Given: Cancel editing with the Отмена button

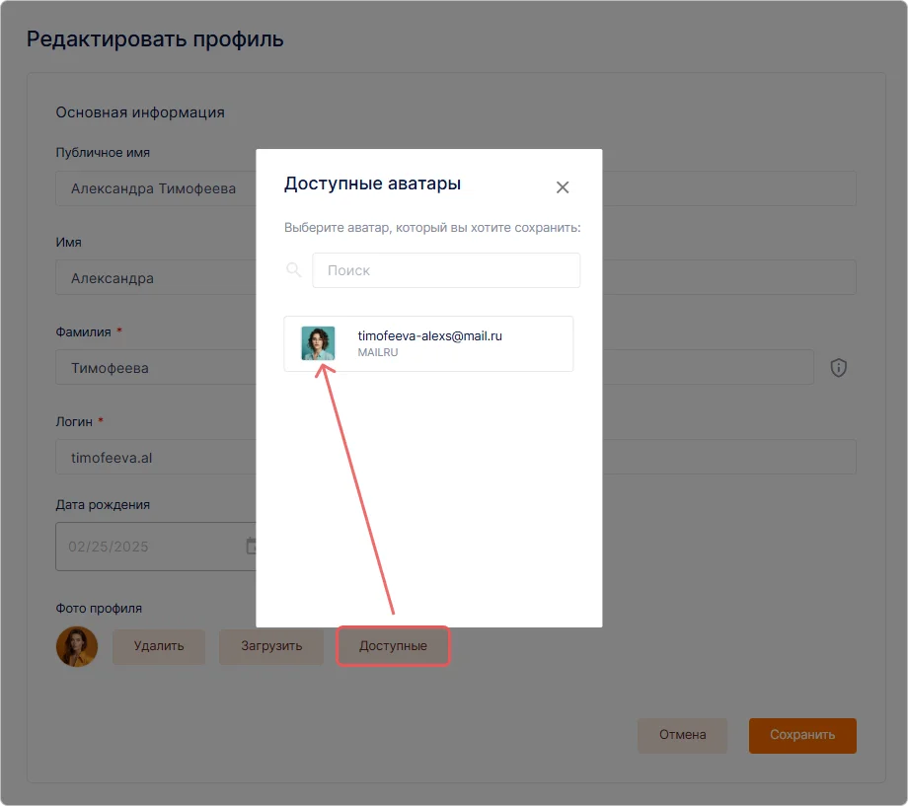Looking at the screenshot, I should pos(682,735).
